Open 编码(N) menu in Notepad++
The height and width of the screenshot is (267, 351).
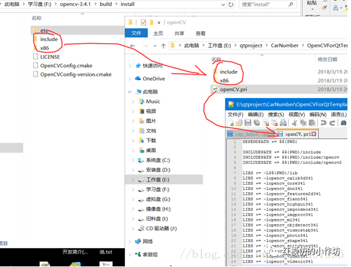click(x=318, y=115)
